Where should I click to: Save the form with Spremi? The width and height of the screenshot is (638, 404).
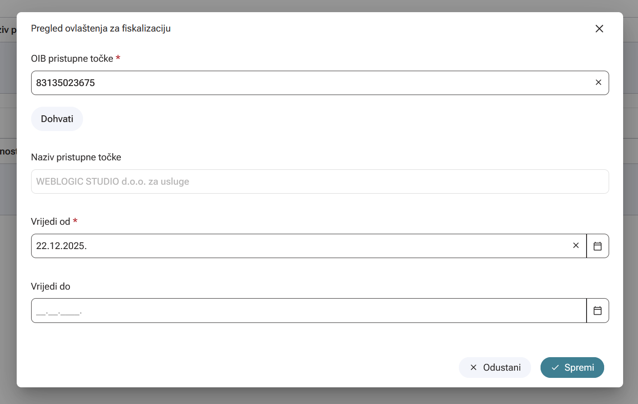[x=572, y=368]
